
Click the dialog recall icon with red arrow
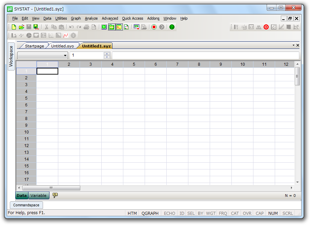coord(137,27)
